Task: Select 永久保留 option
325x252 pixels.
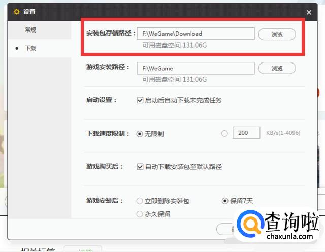Action: (x=140, y=214)
